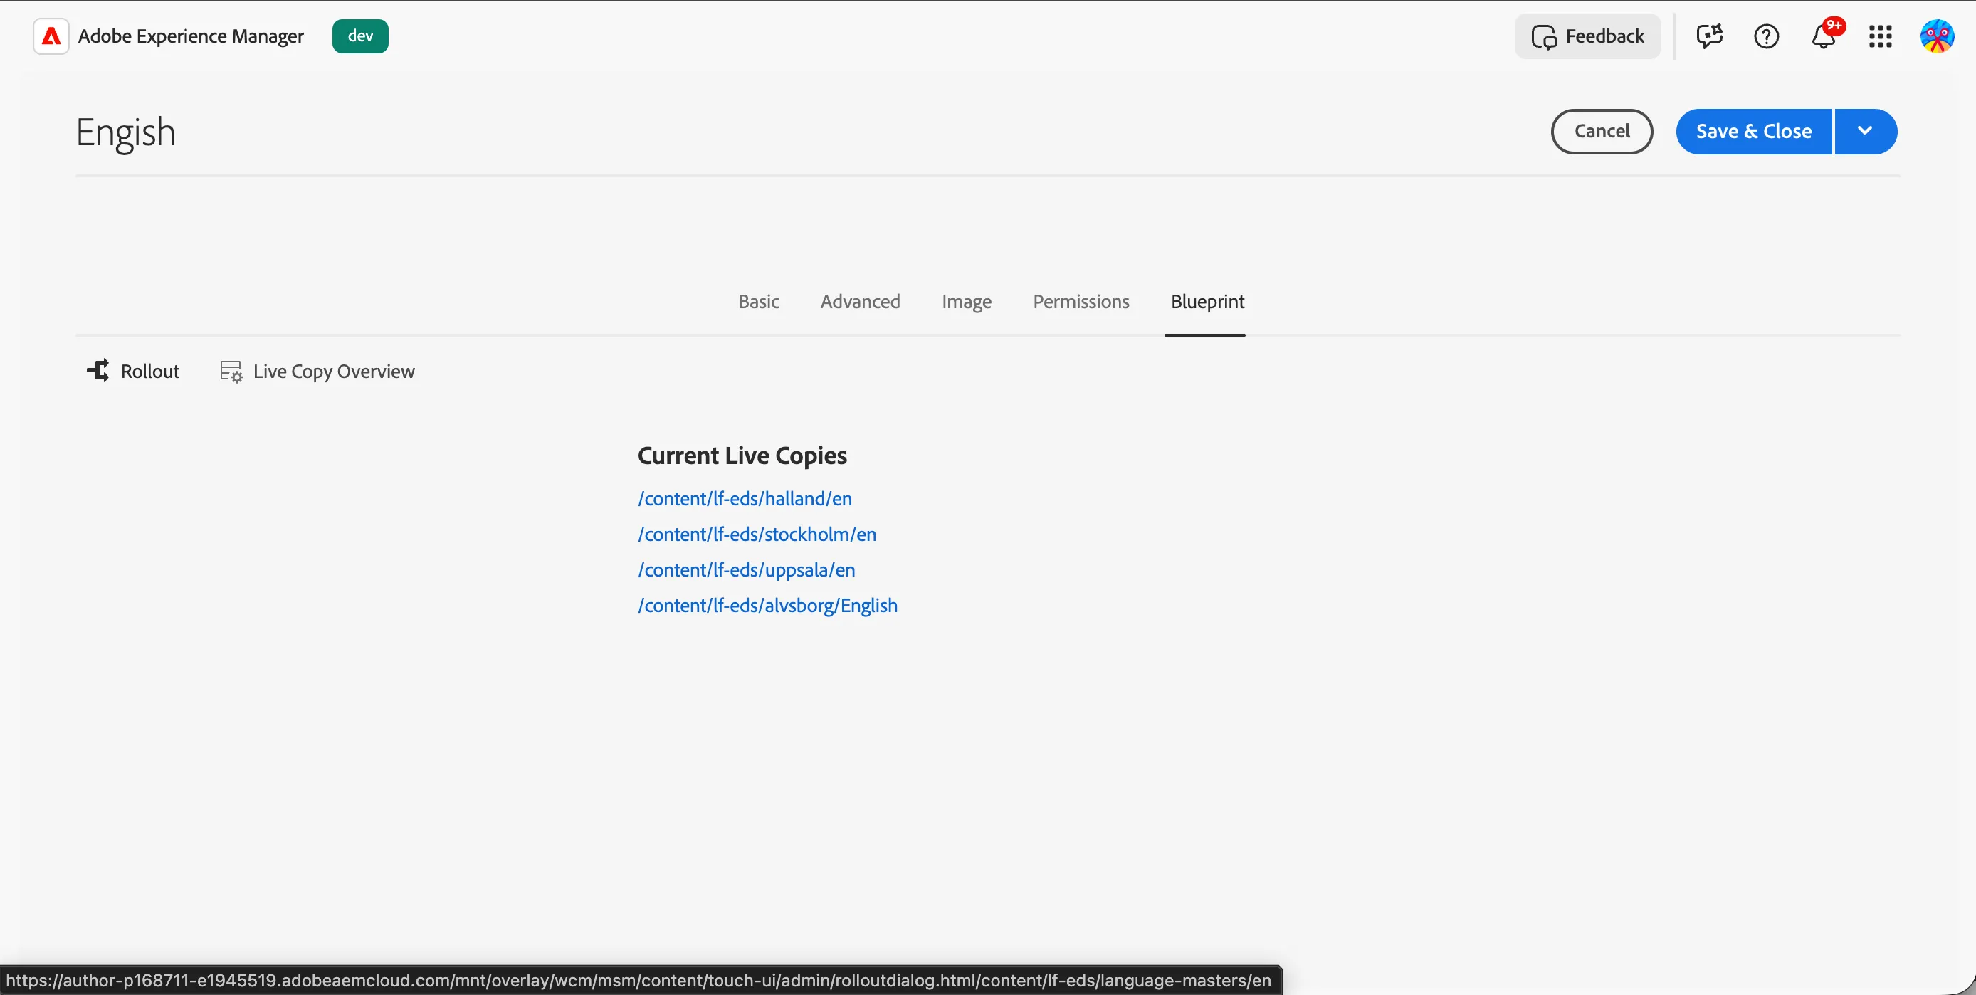
Task: Open the /content/lf-eds/stockholm/en live copy link
Action: coord(757,534)
